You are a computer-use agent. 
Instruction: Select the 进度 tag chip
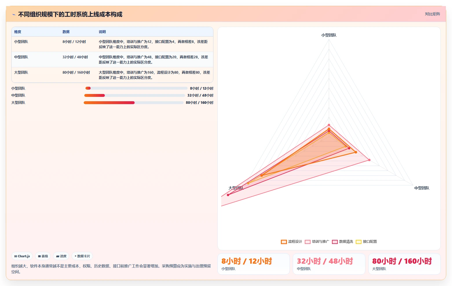pos(61,256)
